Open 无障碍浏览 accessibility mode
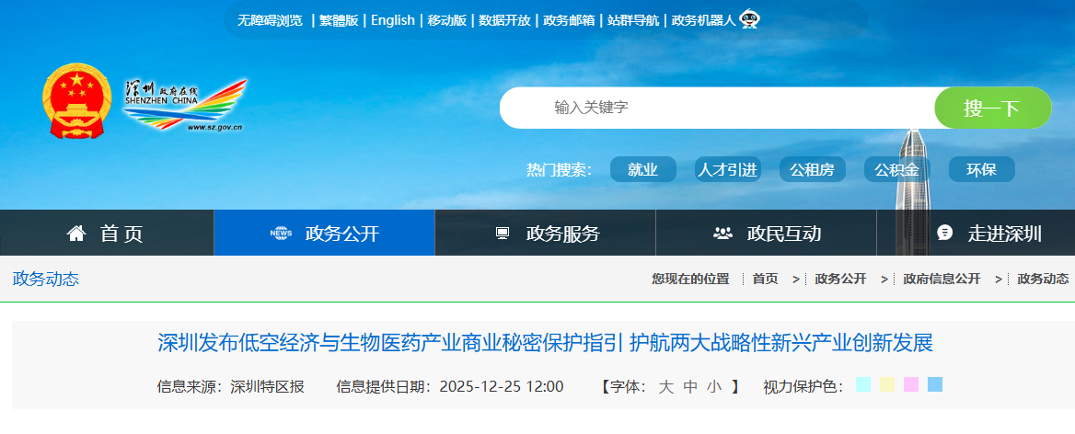The height and width of the screenshot is (434, 1075). pos(270,20)
